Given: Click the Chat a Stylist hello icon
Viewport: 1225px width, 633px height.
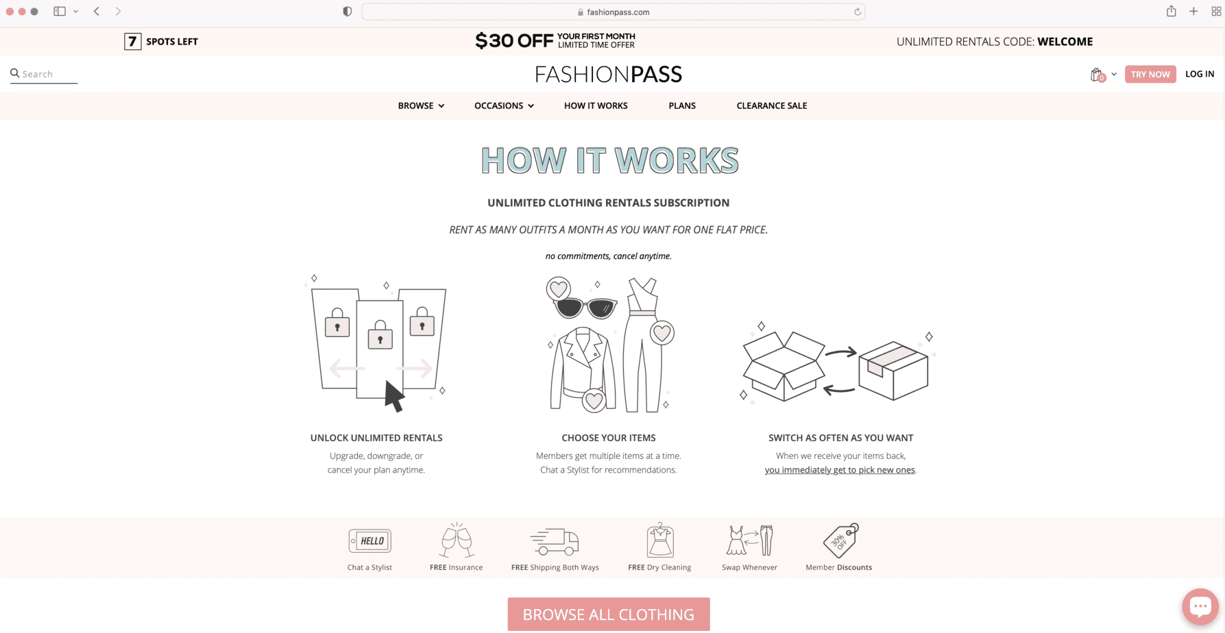Looking at the screenshot, I should (x=369, y=541).
